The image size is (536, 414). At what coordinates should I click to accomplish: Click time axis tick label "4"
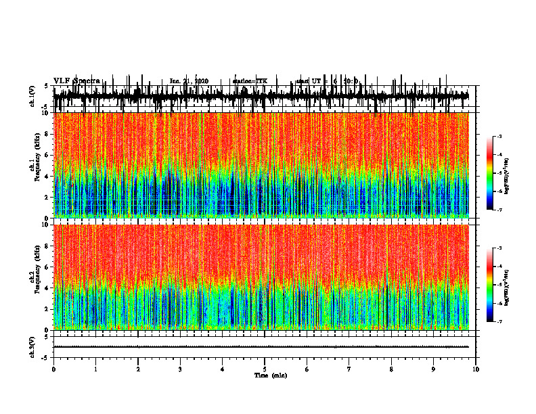tap(223, 369)
